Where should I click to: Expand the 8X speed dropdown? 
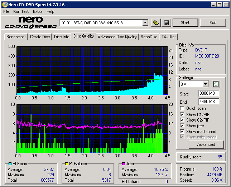[x=205, y=84]
